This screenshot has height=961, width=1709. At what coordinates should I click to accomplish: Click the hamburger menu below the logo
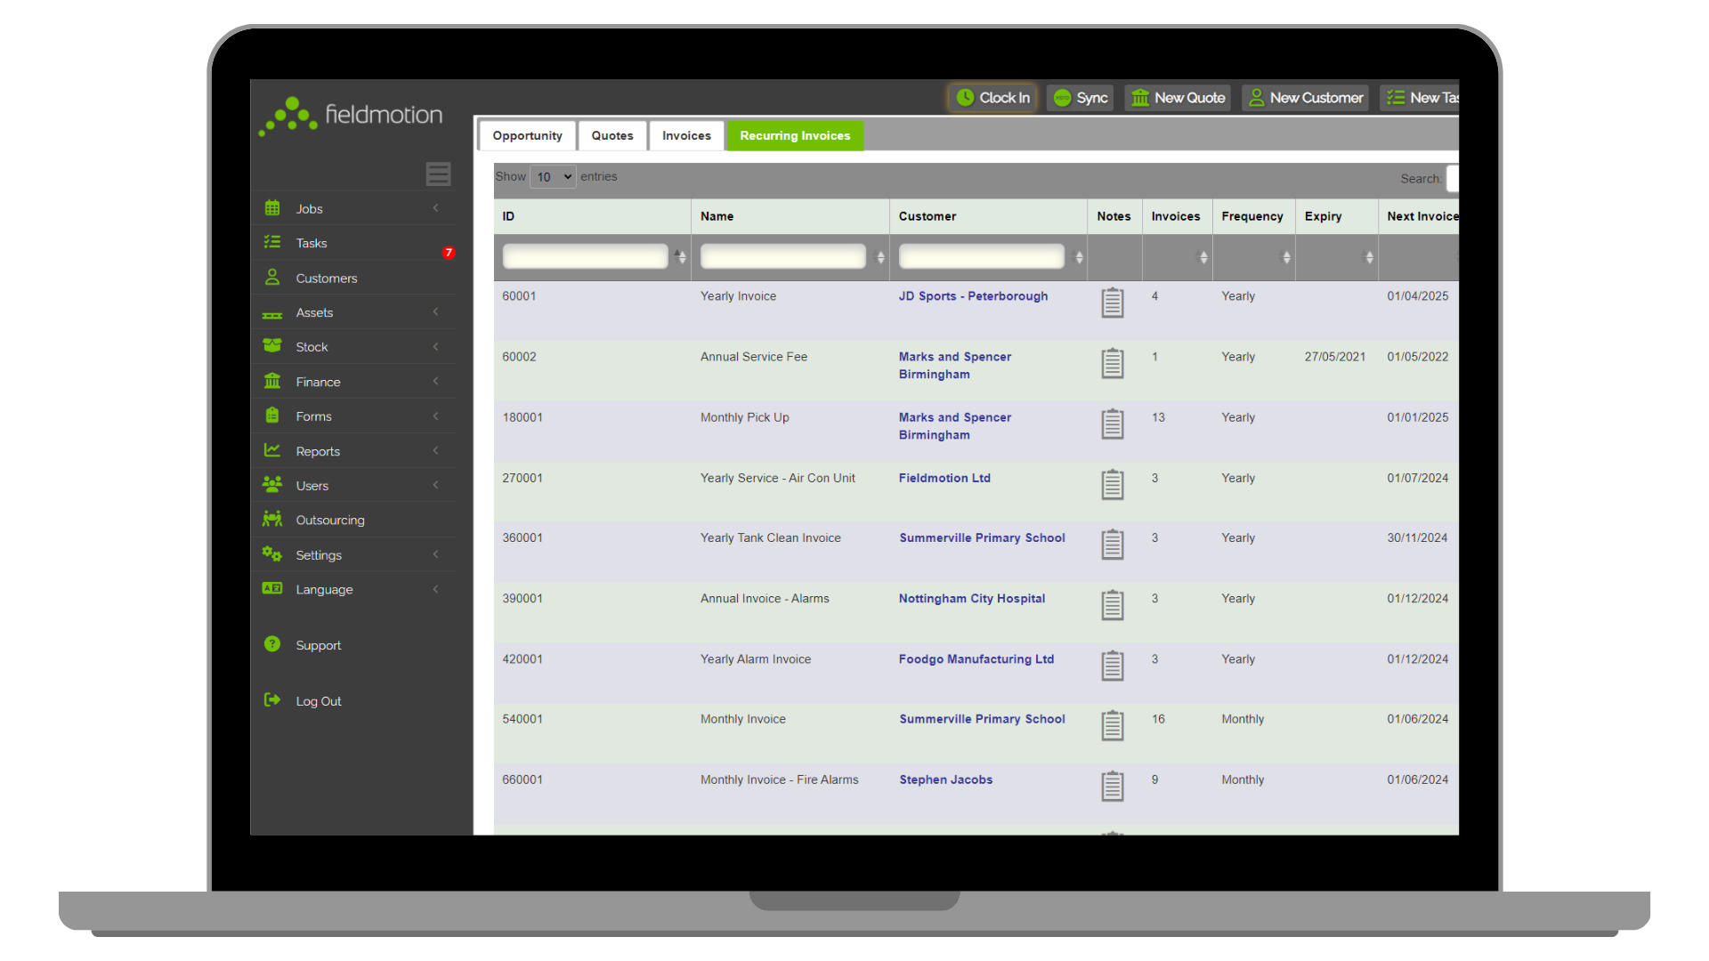438,174
